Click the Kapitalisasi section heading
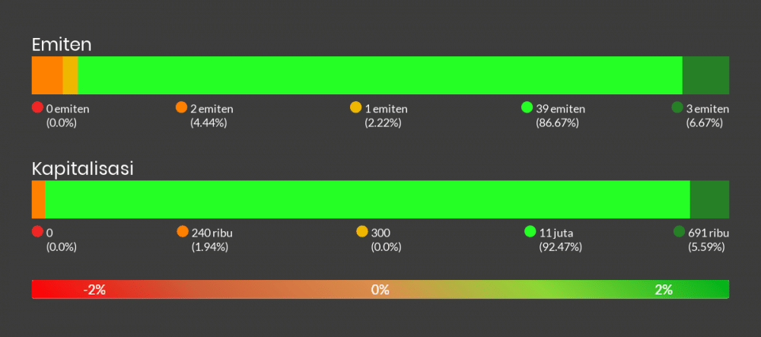The height and width of the screenshot is (337, 761). pyautogui.click(x=83, y=169)
